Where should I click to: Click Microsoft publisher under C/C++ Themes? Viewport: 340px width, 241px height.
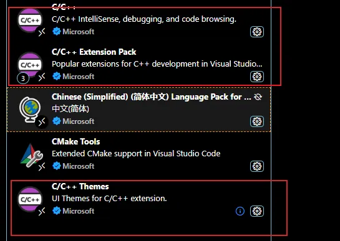78,211
